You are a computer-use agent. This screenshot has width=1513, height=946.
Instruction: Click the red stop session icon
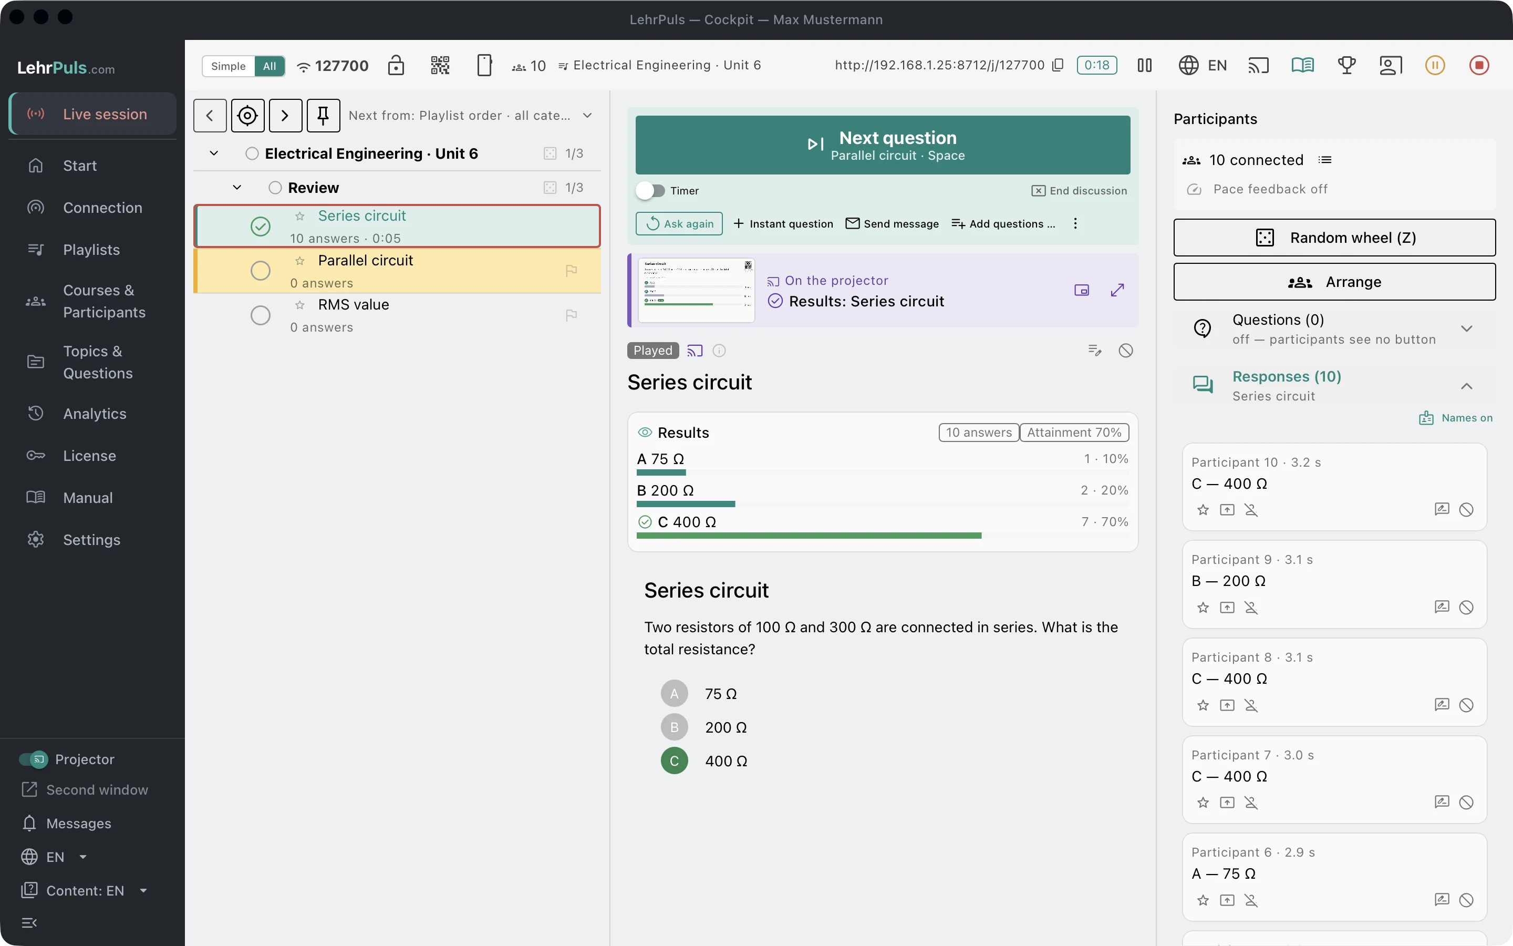click(x=1479, y=65)
